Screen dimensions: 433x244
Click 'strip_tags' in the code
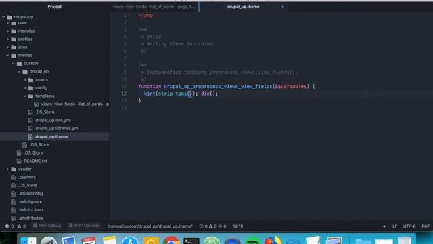(173, 94)
